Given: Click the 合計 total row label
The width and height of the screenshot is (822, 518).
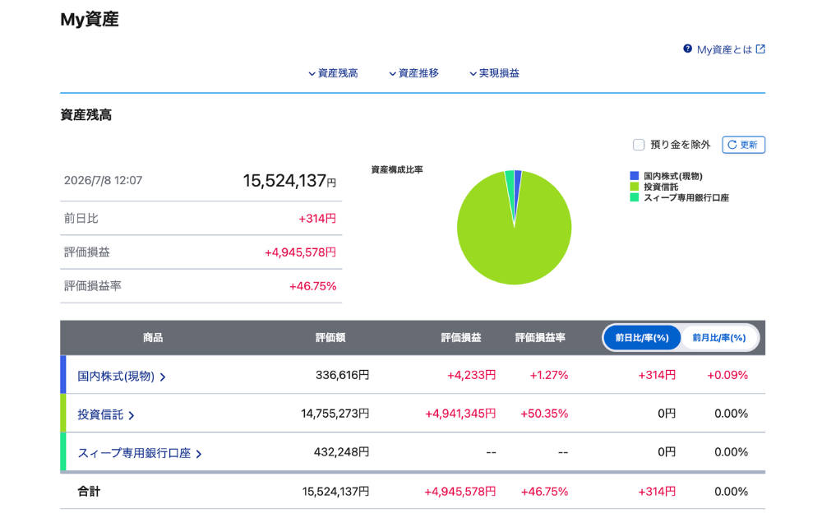Looking at the screenshot, I should point(89,491).
